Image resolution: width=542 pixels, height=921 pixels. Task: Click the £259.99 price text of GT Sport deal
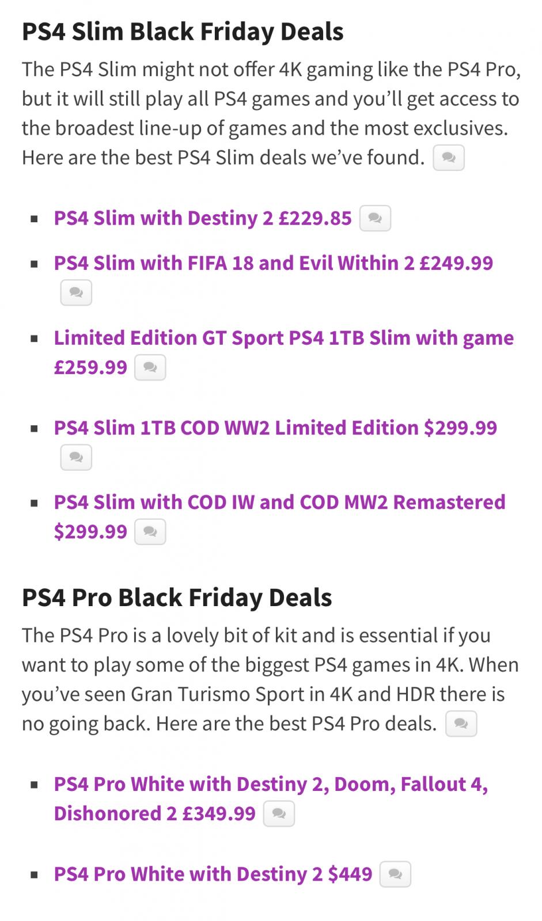[90, 367]
